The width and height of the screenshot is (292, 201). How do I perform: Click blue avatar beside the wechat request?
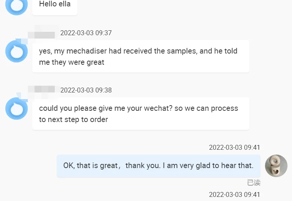(17, 109)
